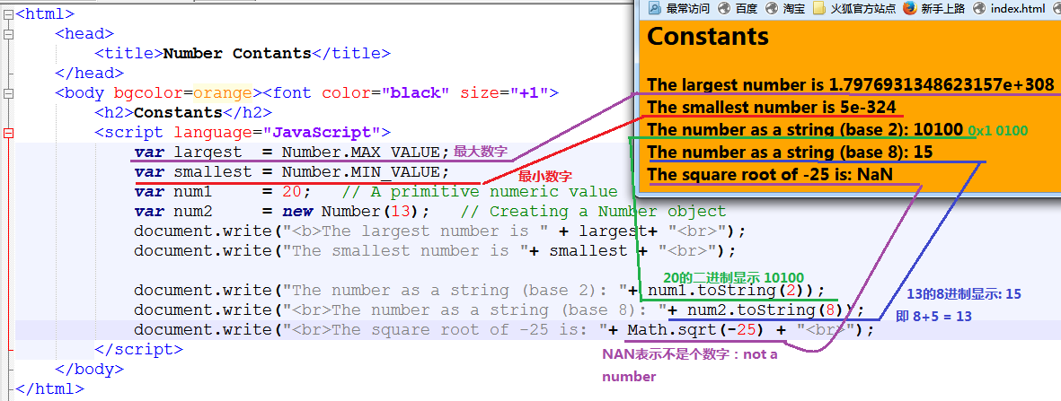Click the '// A primitive numeric value' comment

click(x=480, y=191)
